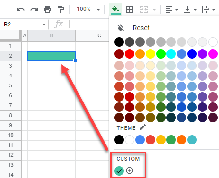This screenshot has height=178, width=219.
Task: Open the Name box B2 dropdown arrow
Action: pyautogui.click(x=44, y=25)
